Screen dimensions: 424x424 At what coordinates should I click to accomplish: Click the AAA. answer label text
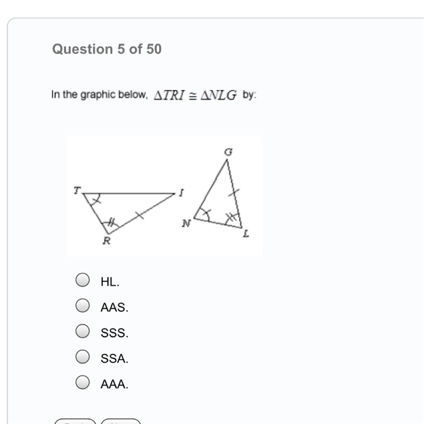(114, 384)
